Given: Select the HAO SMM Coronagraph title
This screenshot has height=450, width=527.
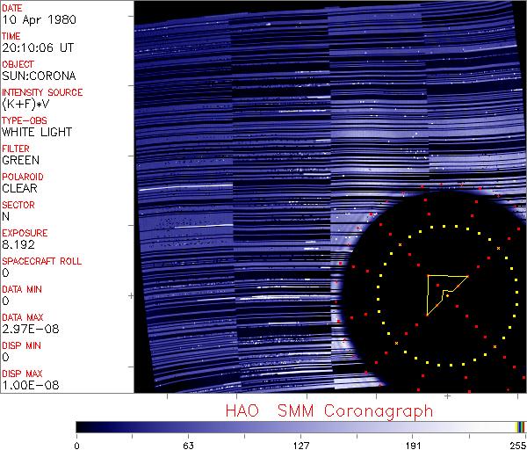Looking at the screenshot, I should pyautogui.click(x=329, y=410).
